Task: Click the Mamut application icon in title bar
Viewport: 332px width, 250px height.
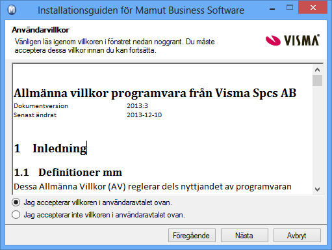Action: point(12,10)
